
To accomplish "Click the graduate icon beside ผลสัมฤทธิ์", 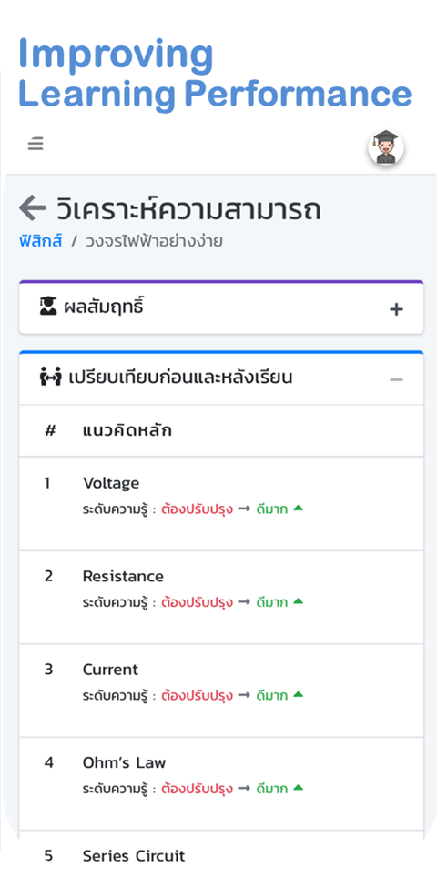I will coord(48,307).
